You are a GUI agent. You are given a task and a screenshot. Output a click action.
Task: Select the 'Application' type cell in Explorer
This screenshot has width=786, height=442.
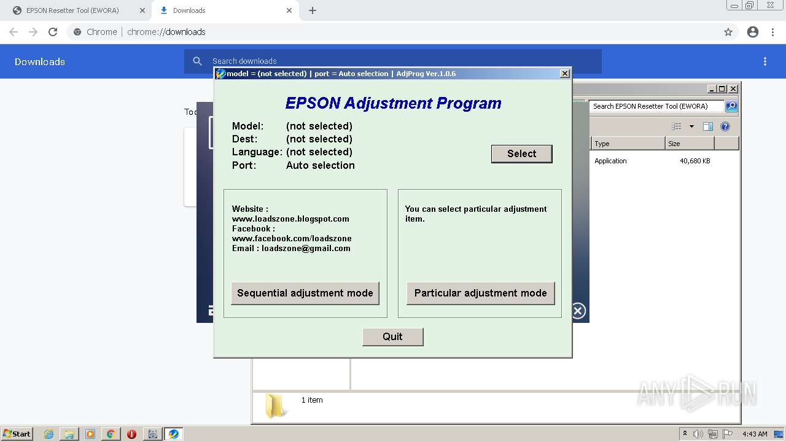610,161
